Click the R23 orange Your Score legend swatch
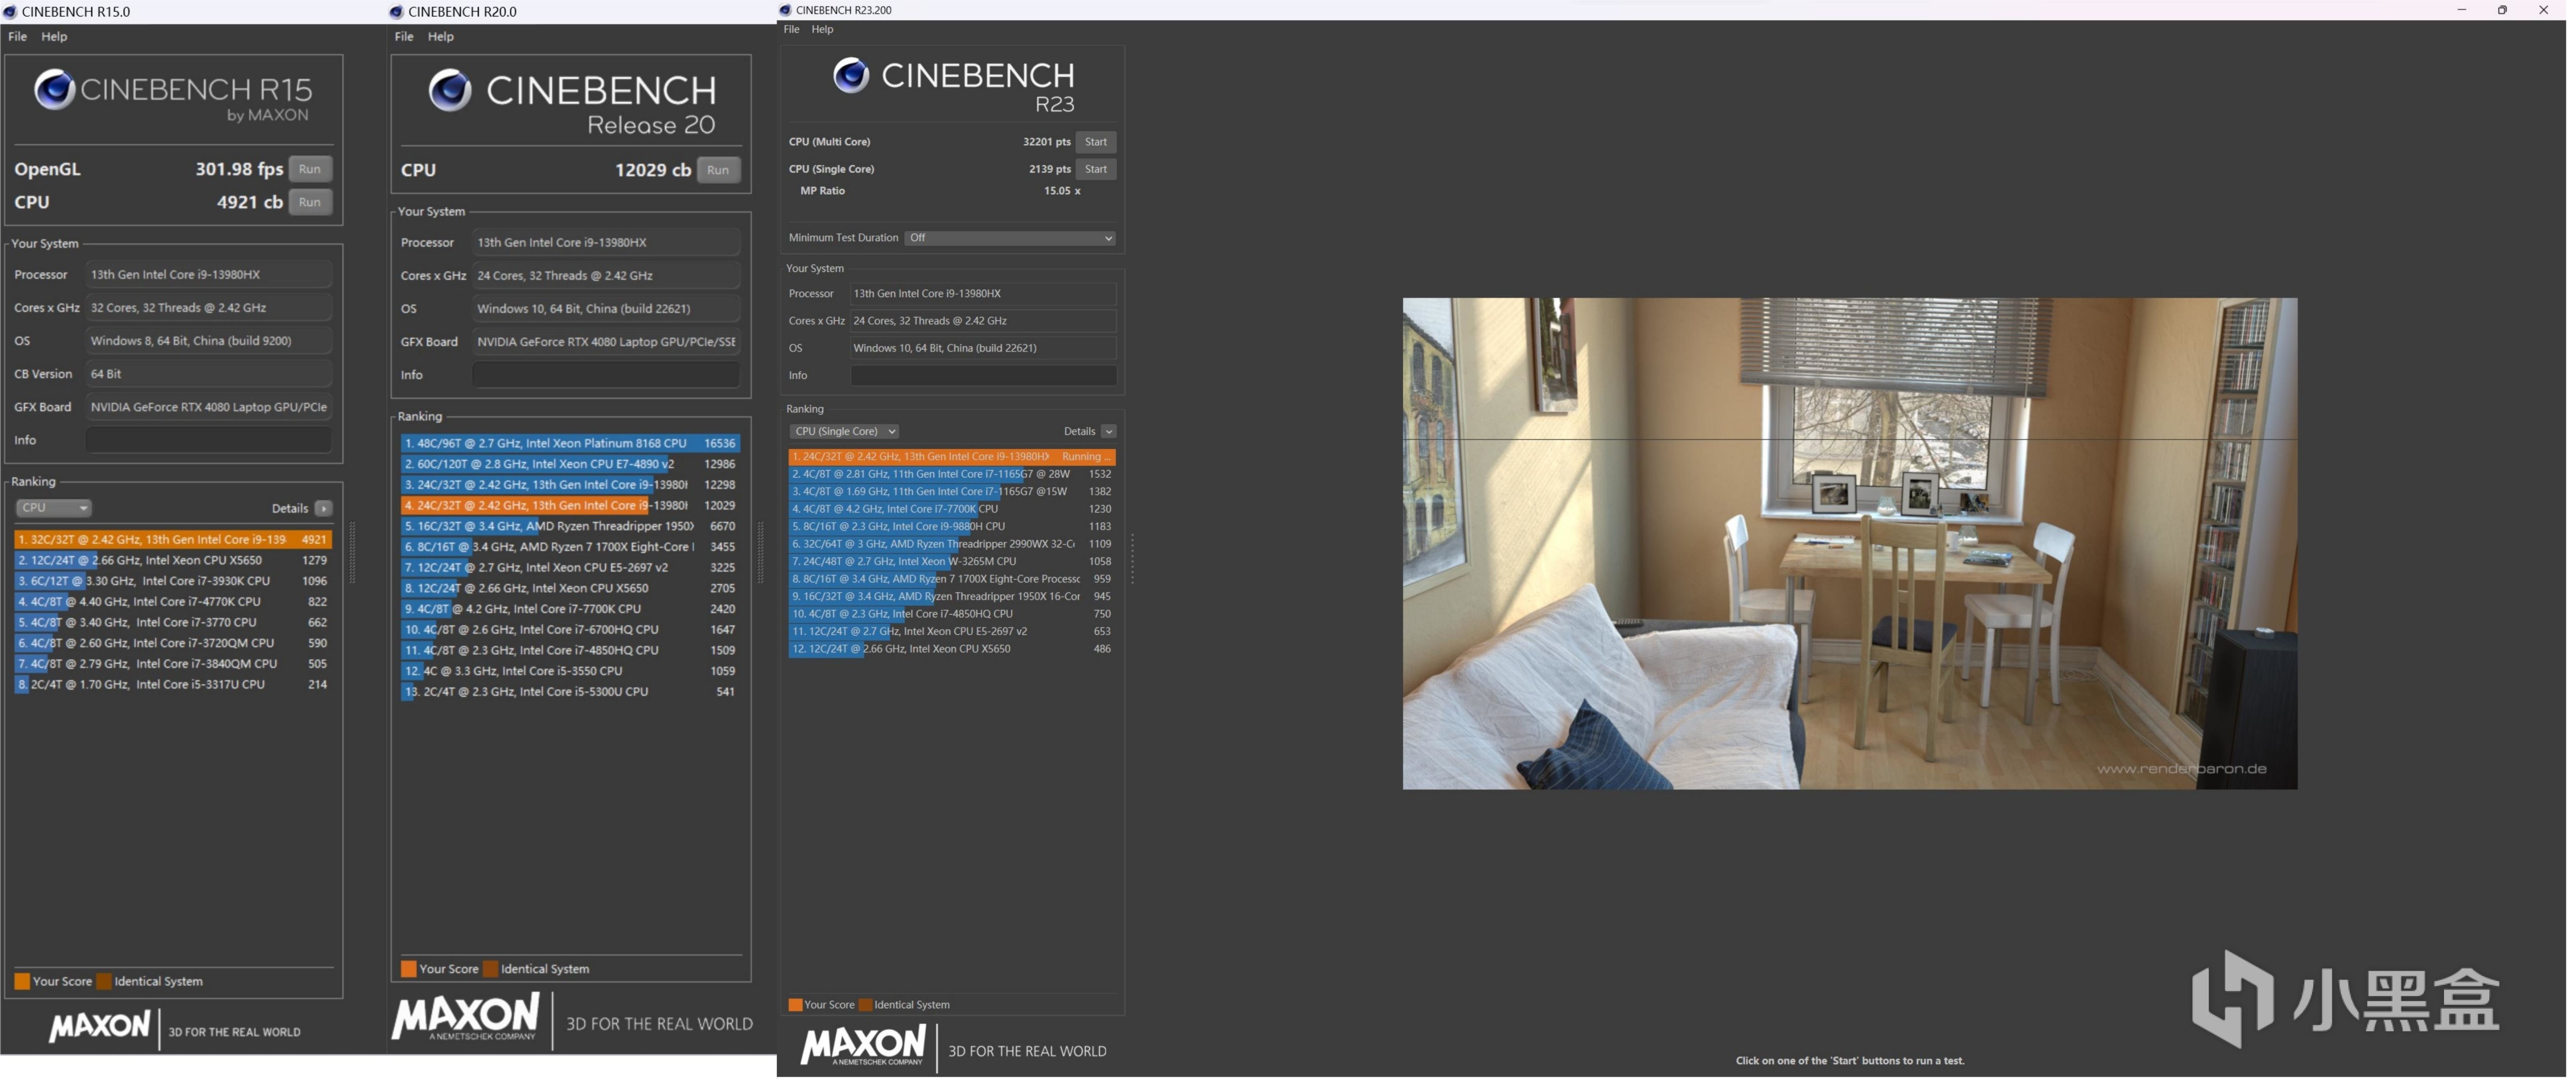2576x1079 pixels. pos(795,1005)
